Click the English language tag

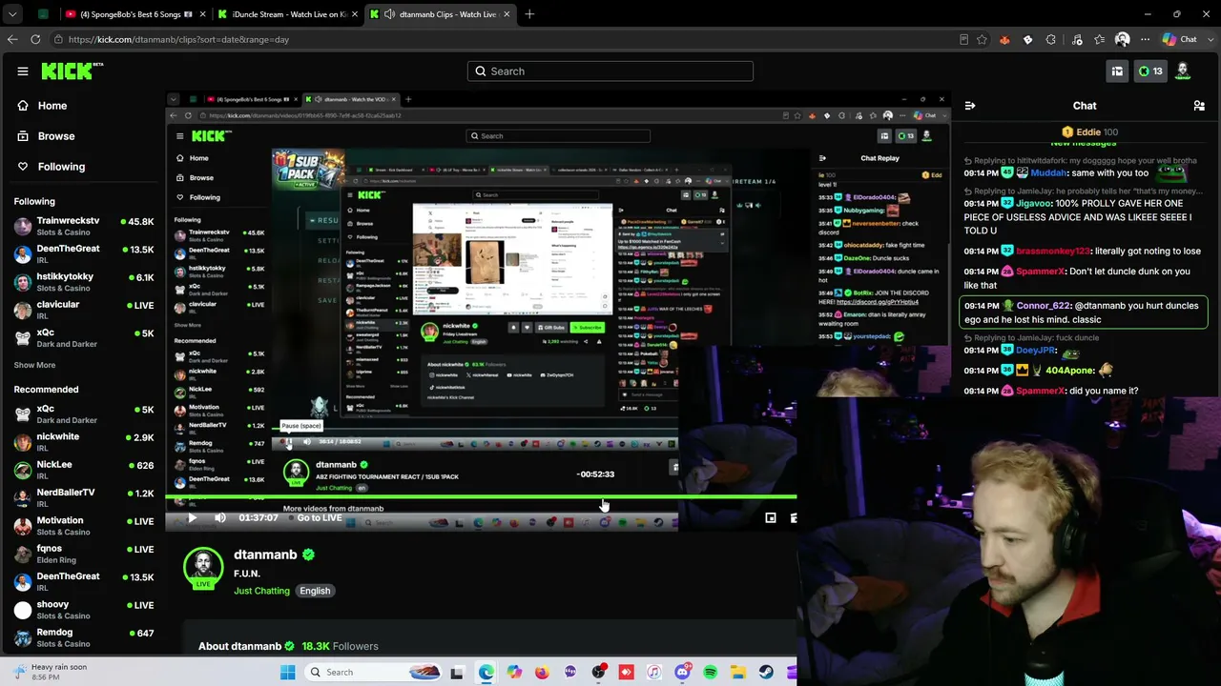tap(315, 591)
